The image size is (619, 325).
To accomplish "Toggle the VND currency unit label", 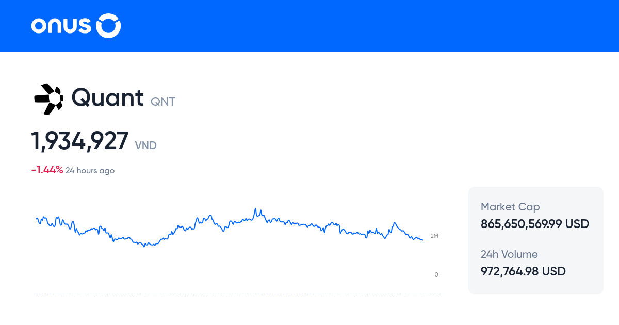I will point(146,145).
